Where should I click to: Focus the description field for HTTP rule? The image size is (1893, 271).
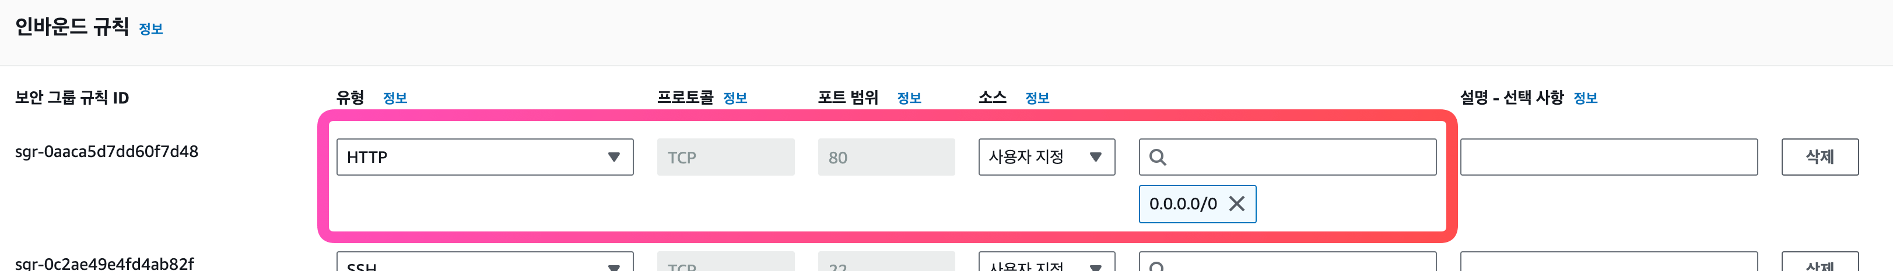click(1608, 157)
